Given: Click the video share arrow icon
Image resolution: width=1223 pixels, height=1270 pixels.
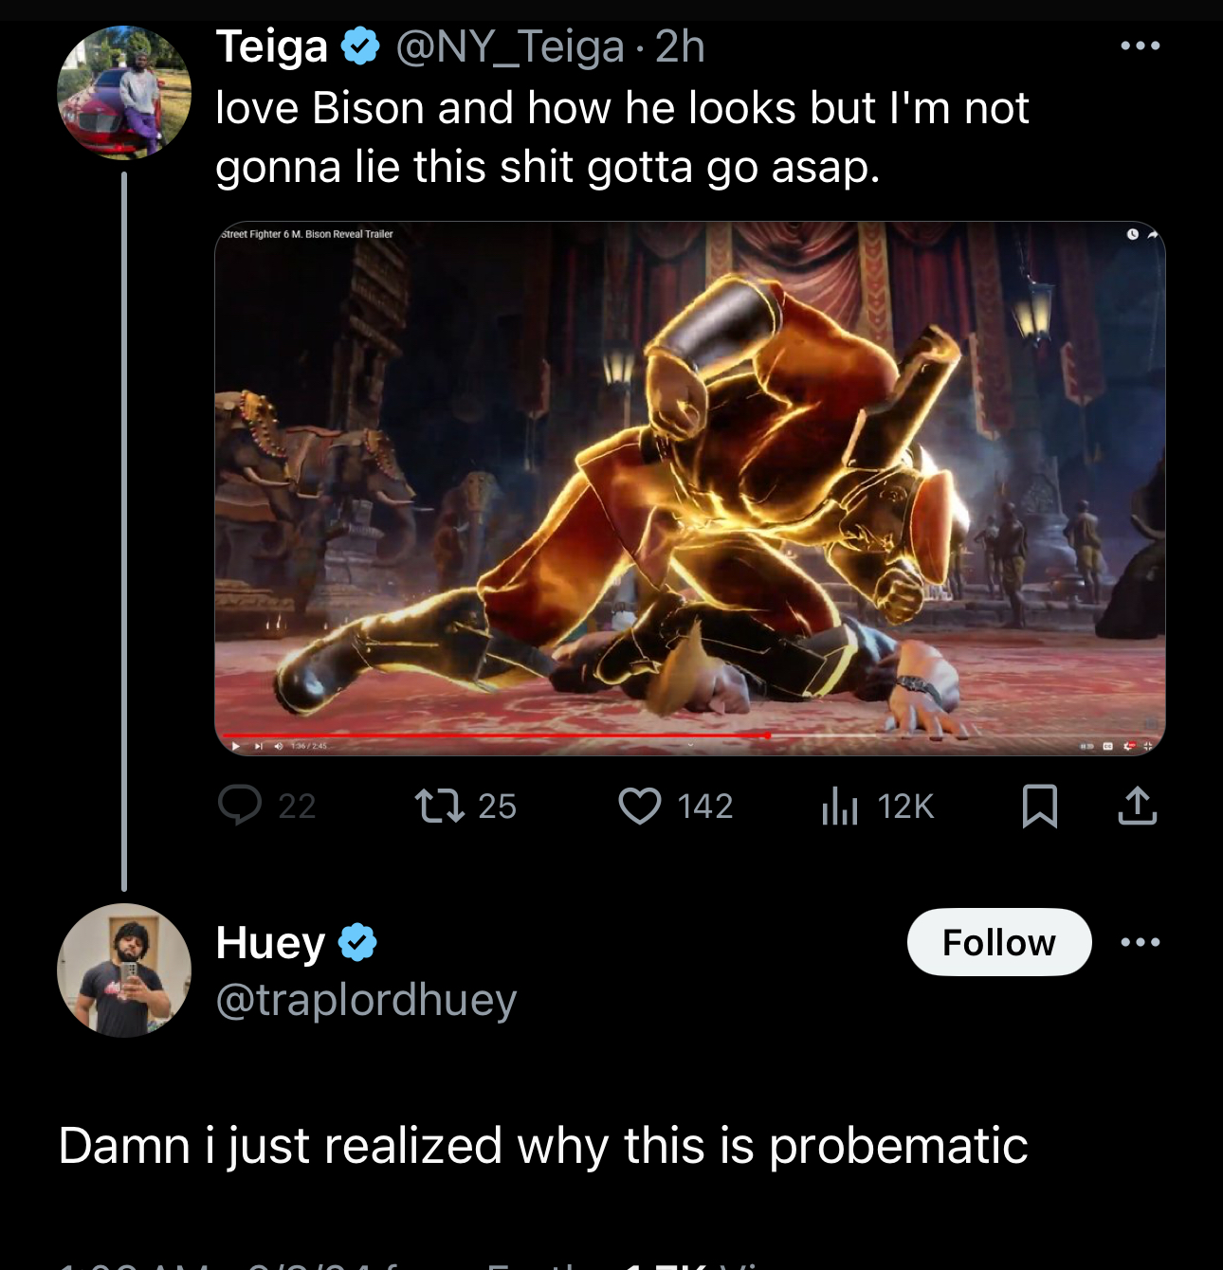Looking at the screenshot, I should 1152,234.
